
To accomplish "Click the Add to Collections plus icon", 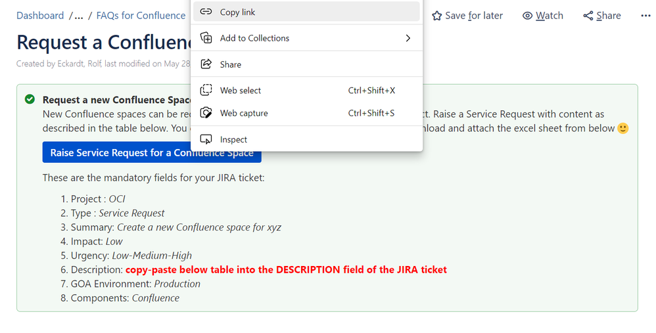I will click(x=206, y=38).
